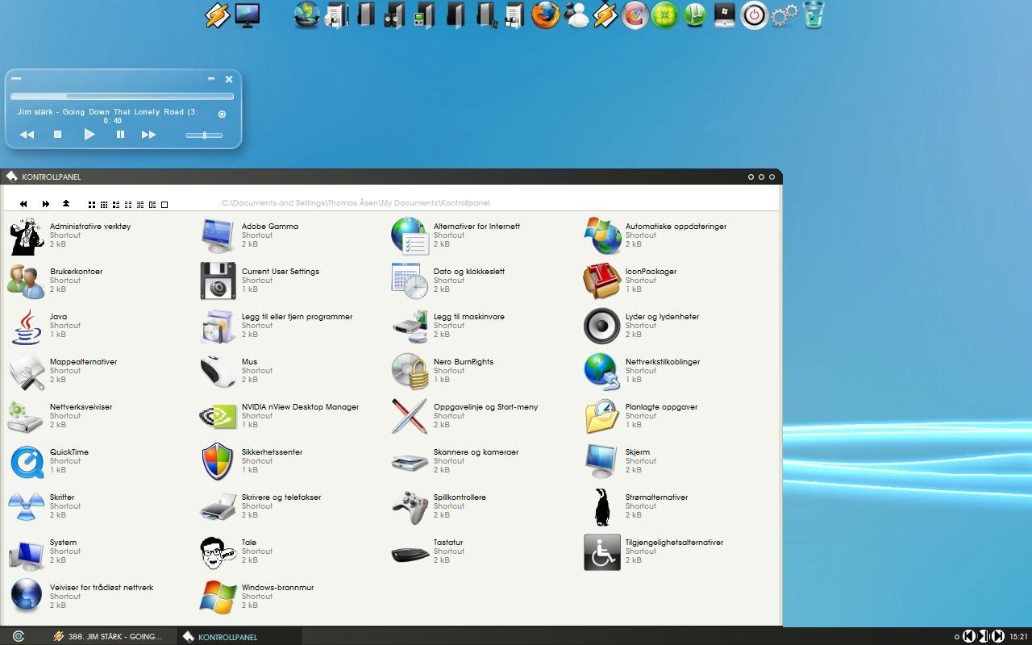Screen dimensions: 1032x645
Task: Skip to the next track in player
Action: pos(148,135)
